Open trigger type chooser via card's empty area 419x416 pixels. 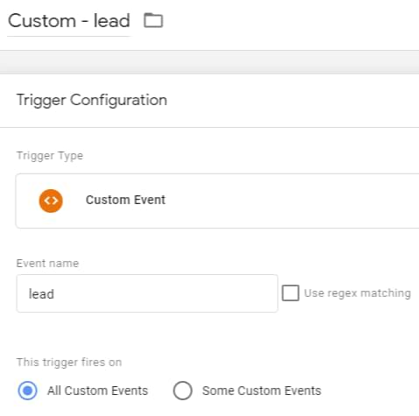pos(292,201)
